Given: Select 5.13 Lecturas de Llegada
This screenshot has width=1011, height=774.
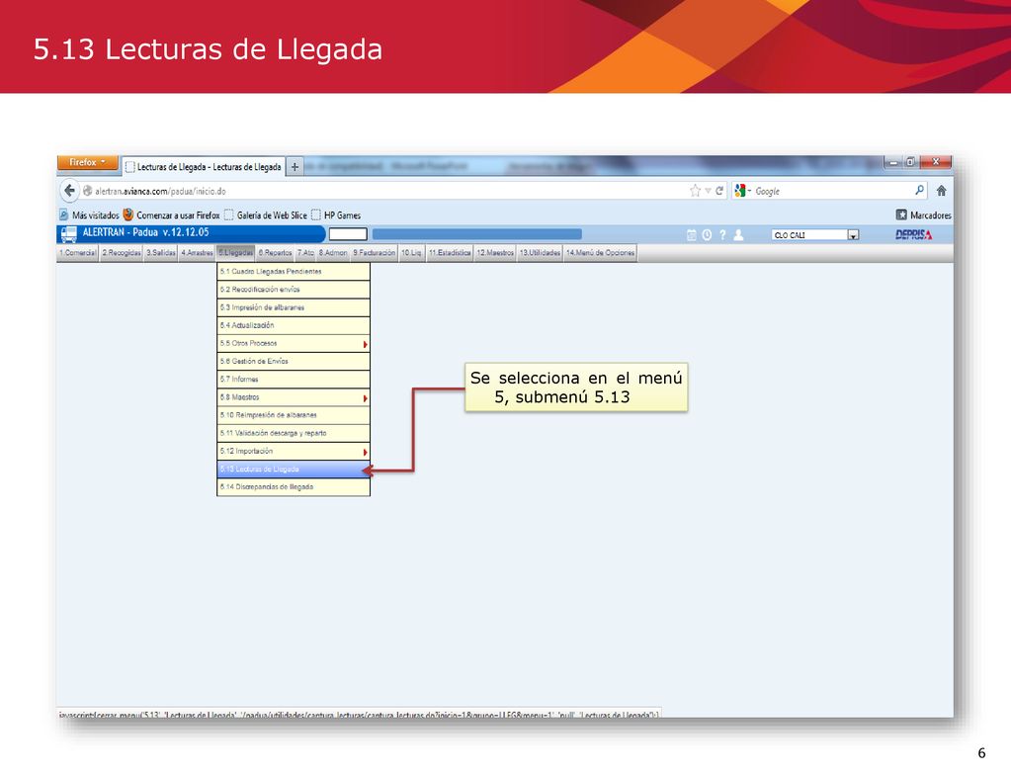Looking at the screenshot, I should [294, 470].
